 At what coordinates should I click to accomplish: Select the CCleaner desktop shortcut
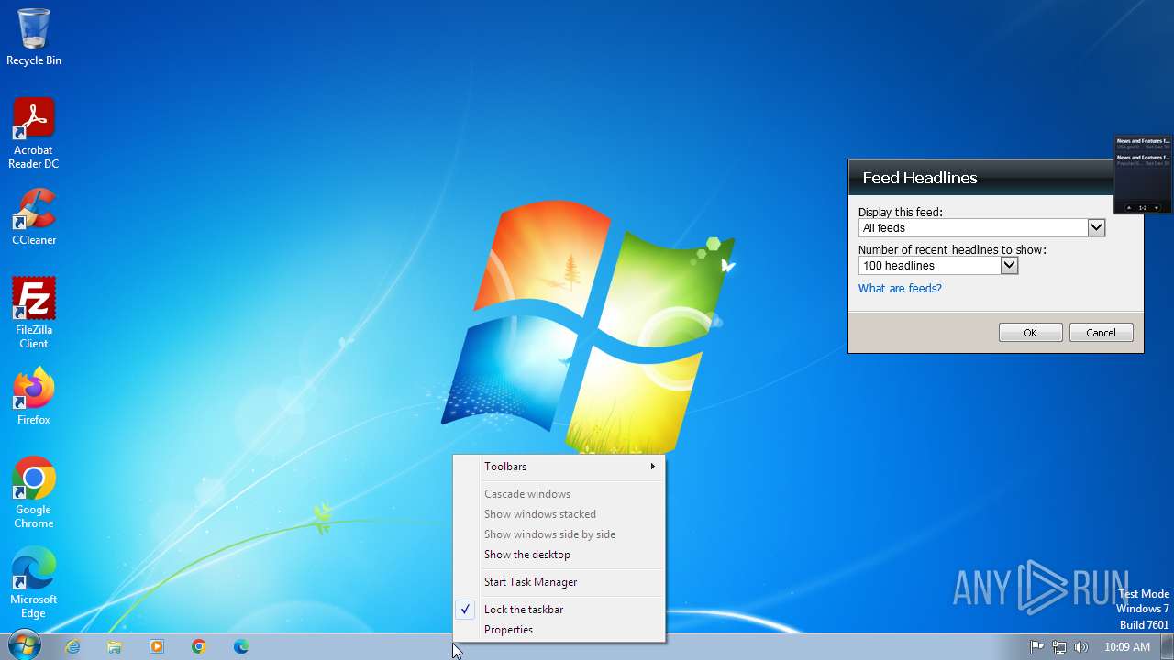34,217
